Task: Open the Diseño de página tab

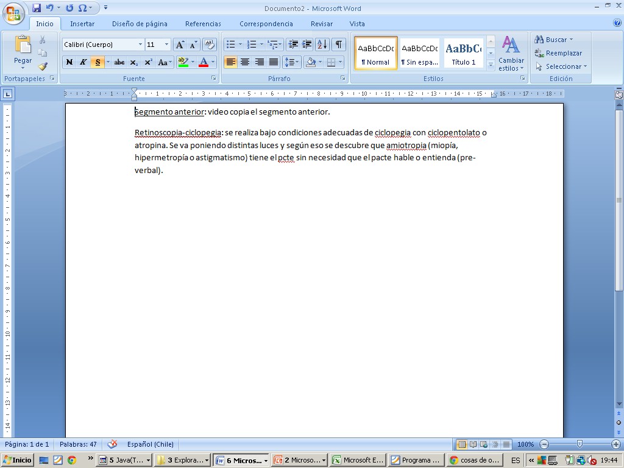Action: coord(140,24)
